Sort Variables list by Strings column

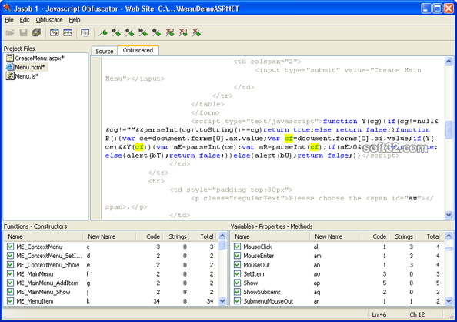pyautogui.click(x=403, y=236)
